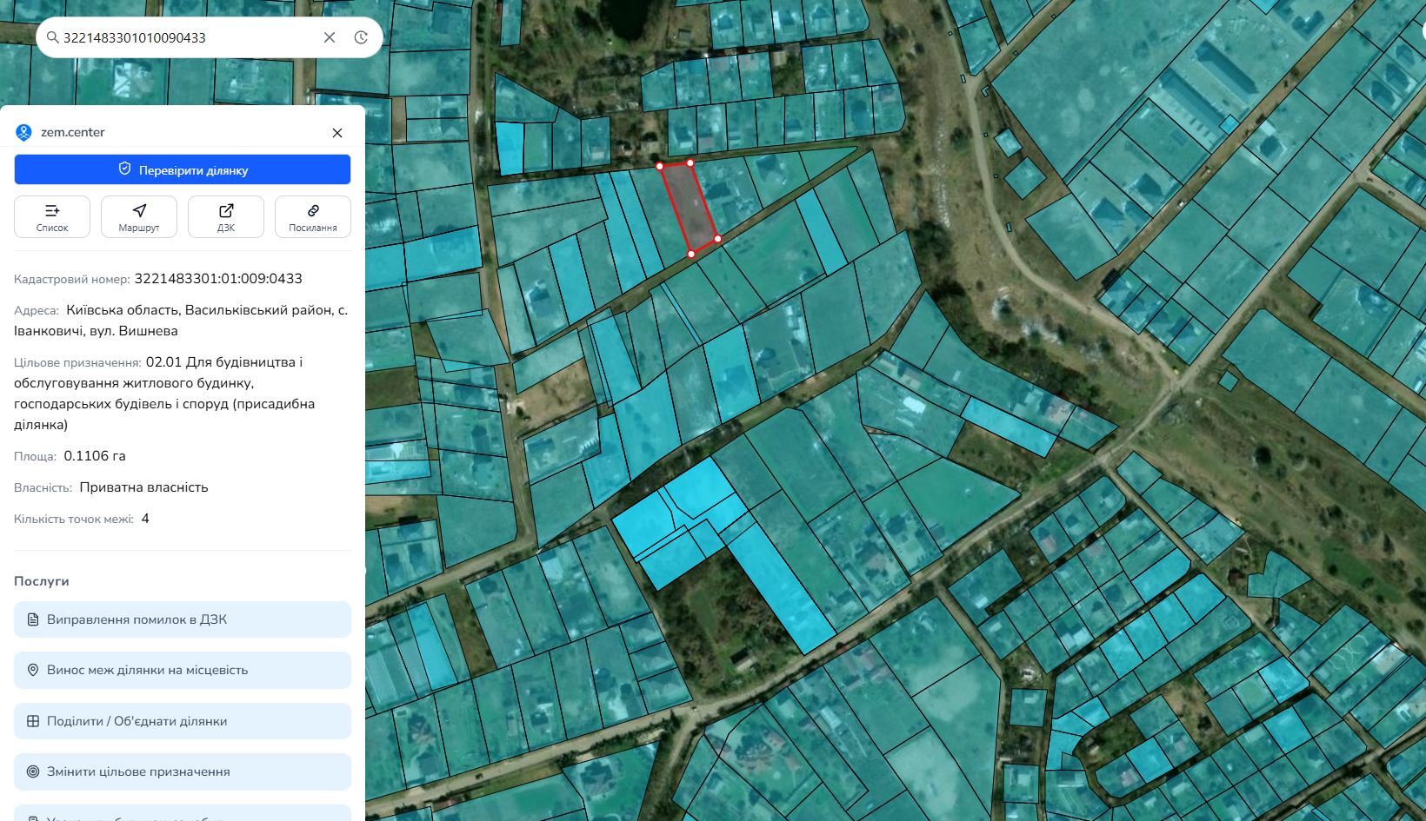Select Виправлення помилок в ДЗК service

[x=183, y=619]
